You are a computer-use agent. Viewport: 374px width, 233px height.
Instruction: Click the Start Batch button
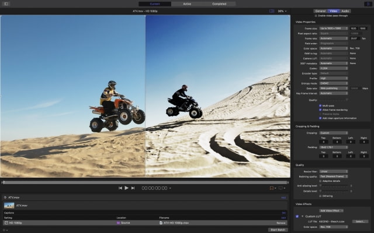[278, 230]
